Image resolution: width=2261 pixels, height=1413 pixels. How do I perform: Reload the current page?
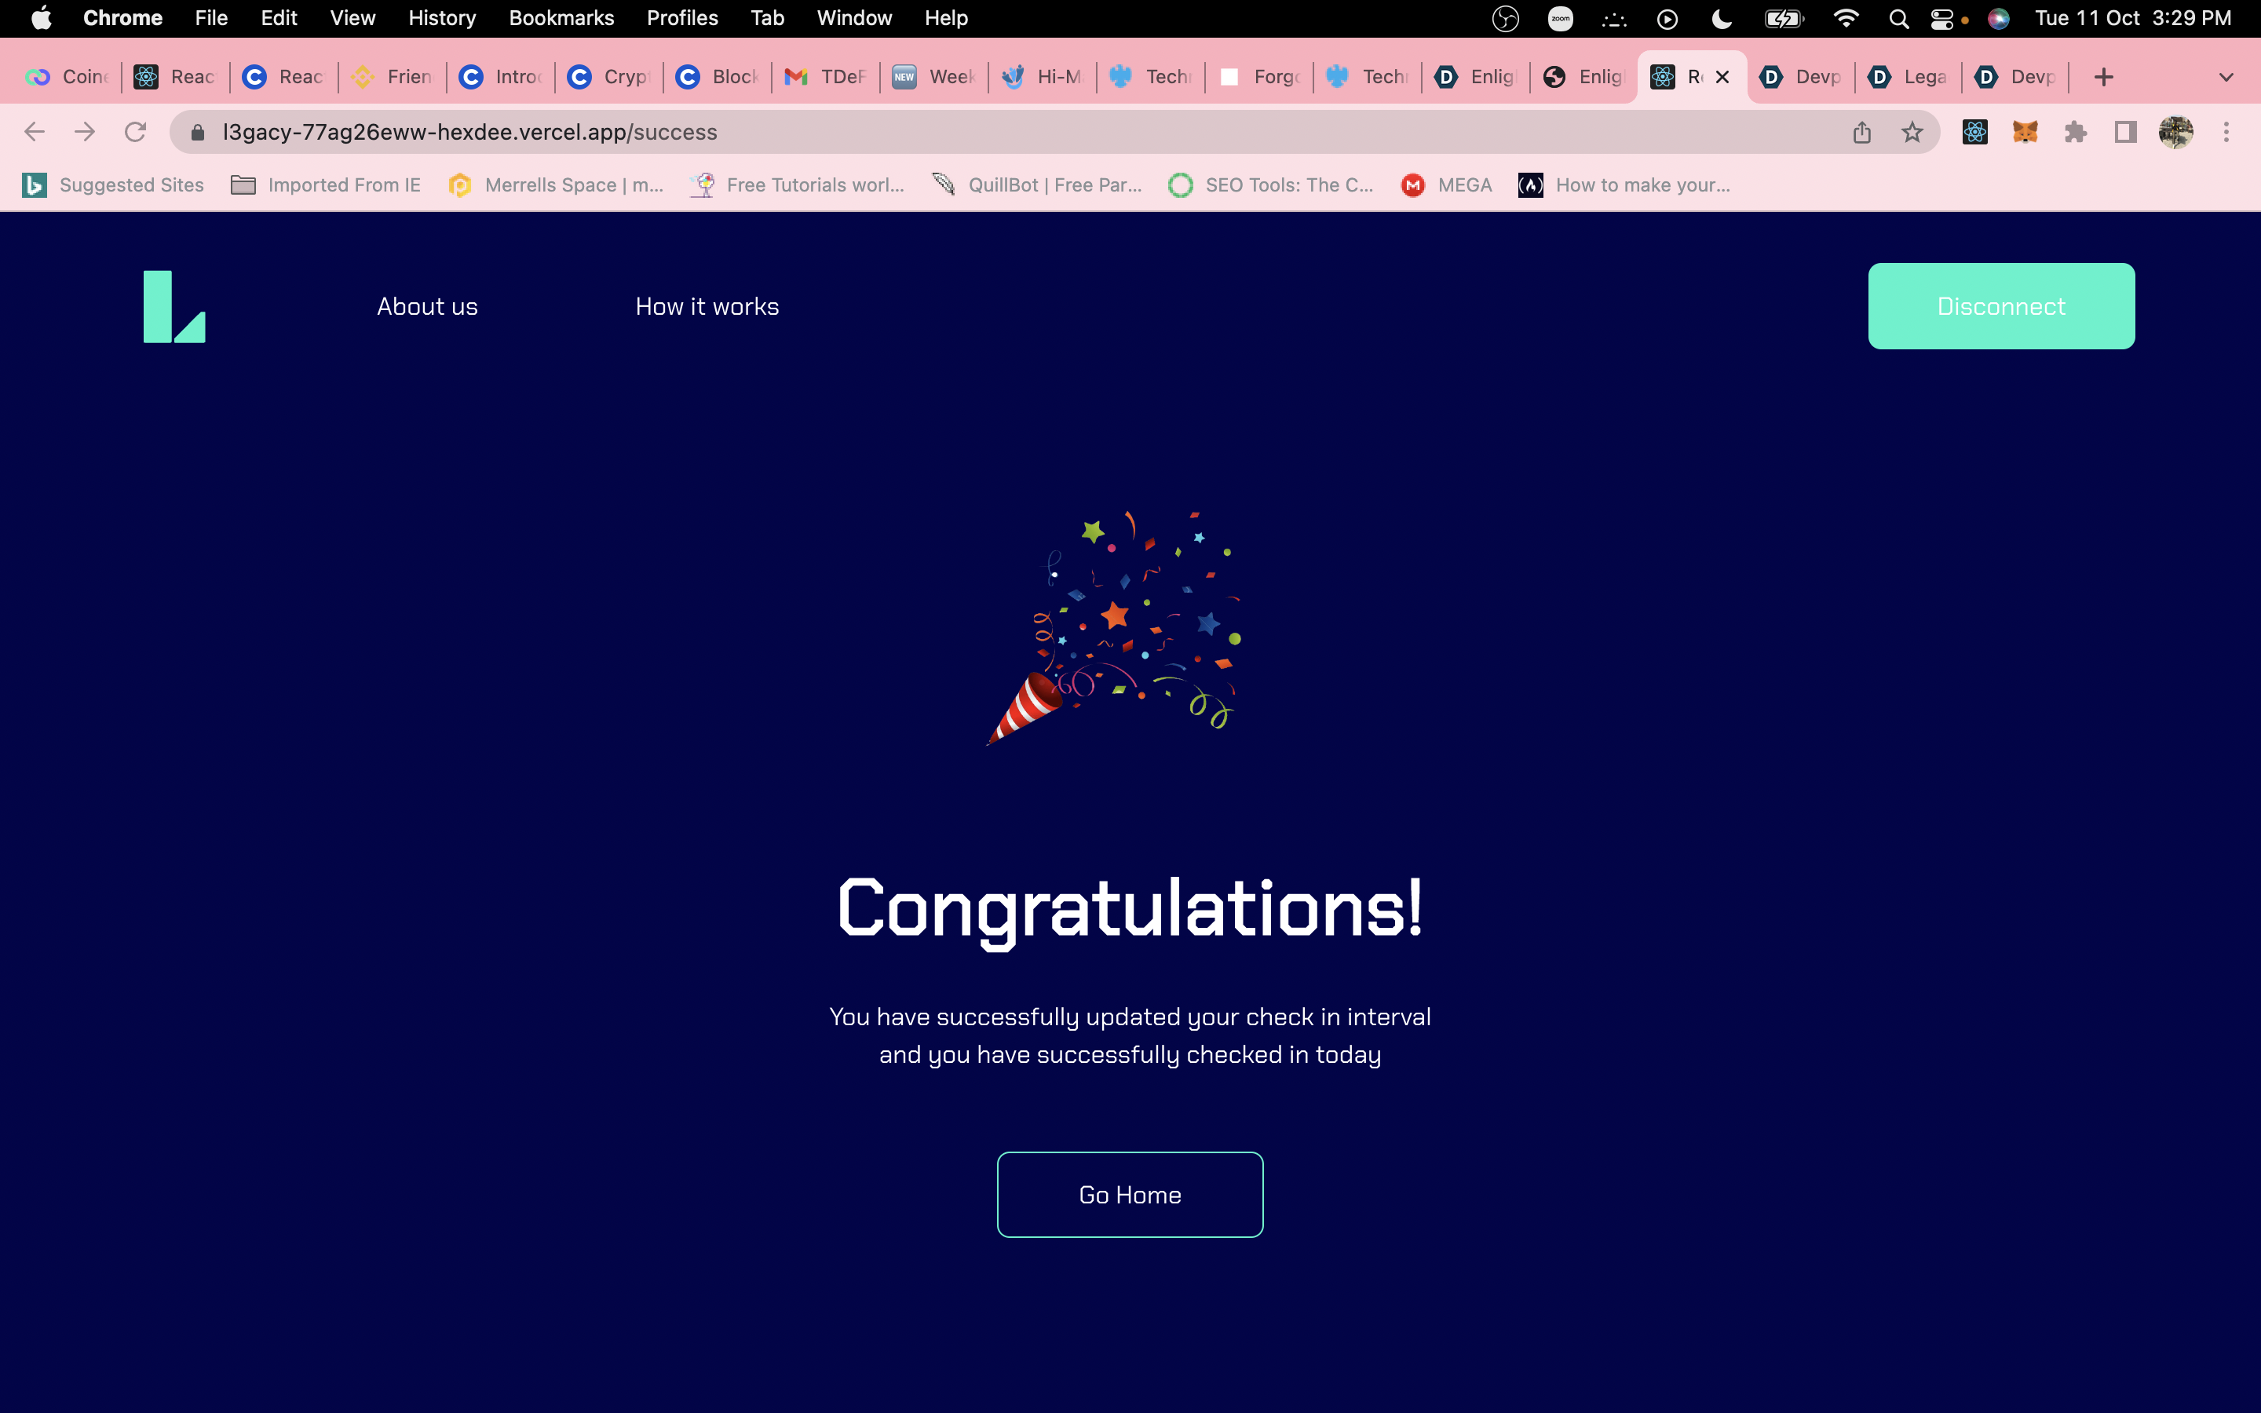136,132
